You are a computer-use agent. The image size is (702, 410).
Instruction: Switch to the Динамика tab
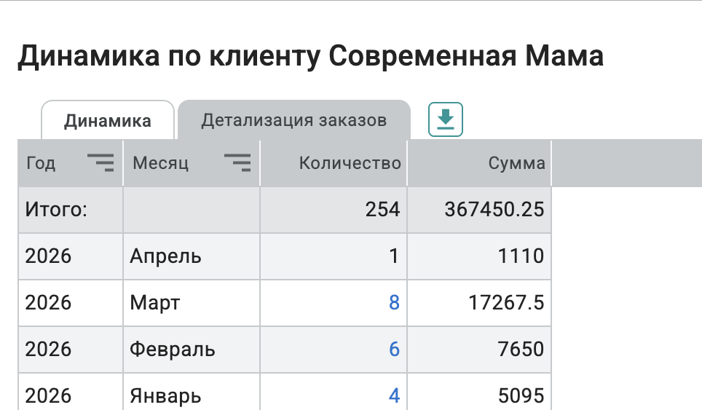click(108, 120)
